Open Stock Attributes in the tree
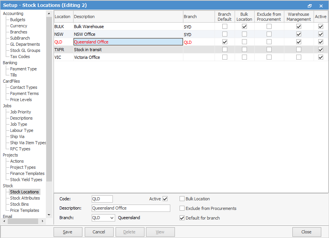The width and height of the screenshot is (329, 238). click(x=25, y=198)
